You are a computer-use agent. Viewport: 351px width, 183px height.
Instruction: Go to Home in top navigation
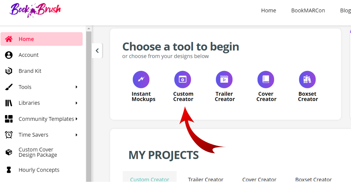pos(269,10)
